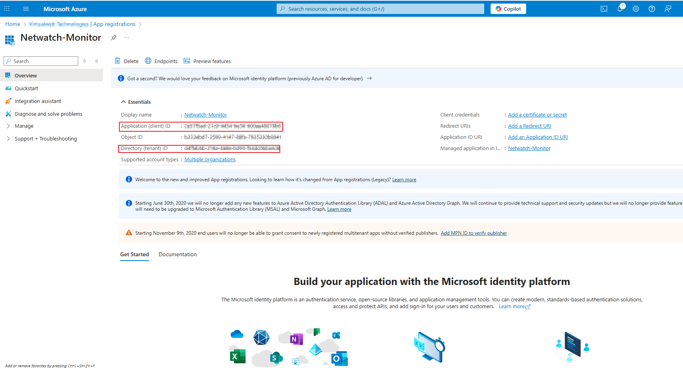Switch to the Documentation tab
683x368 pixels.
coord(178,254)
